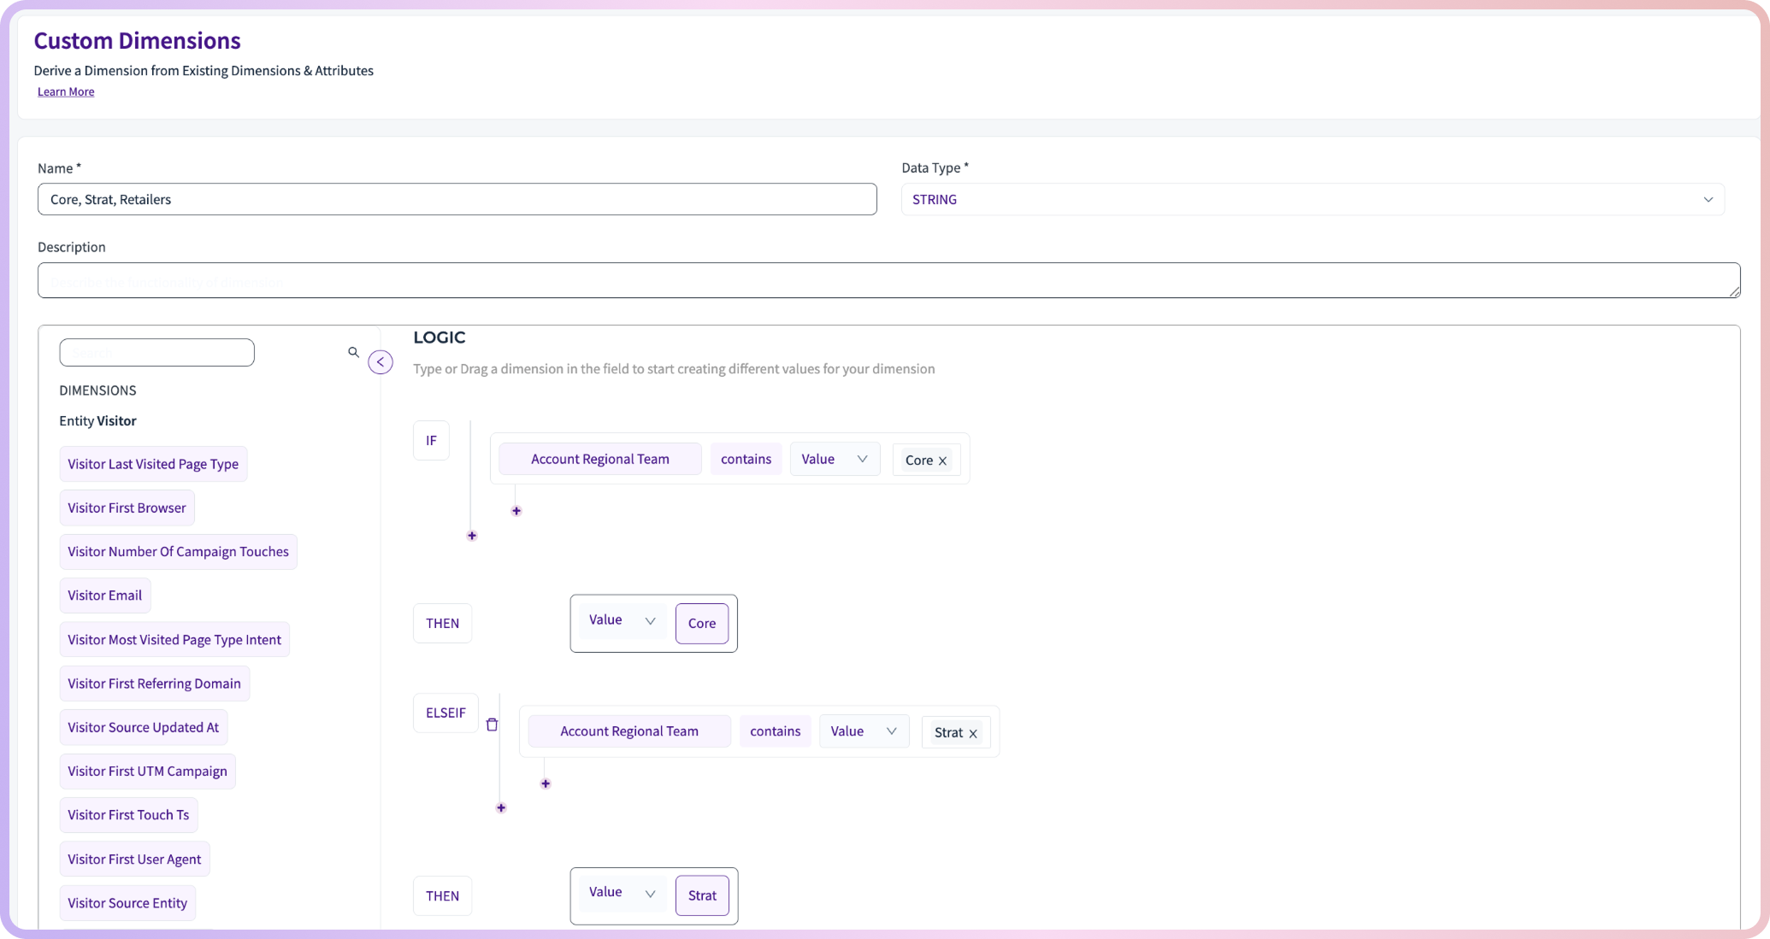Open Value dropdown in first THEN row
This screenshot has width=1770, height=939.
pos(622,620)
